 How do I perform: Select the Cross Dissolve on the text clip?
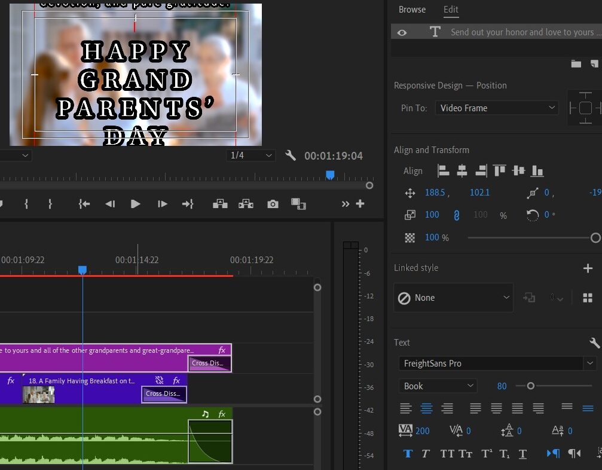pyautogui.click(x=210, y=363)
